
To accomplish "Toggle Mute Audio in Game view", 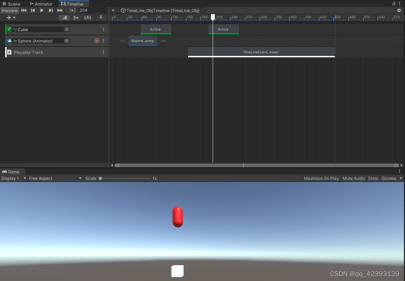I will tap(353, 178).
